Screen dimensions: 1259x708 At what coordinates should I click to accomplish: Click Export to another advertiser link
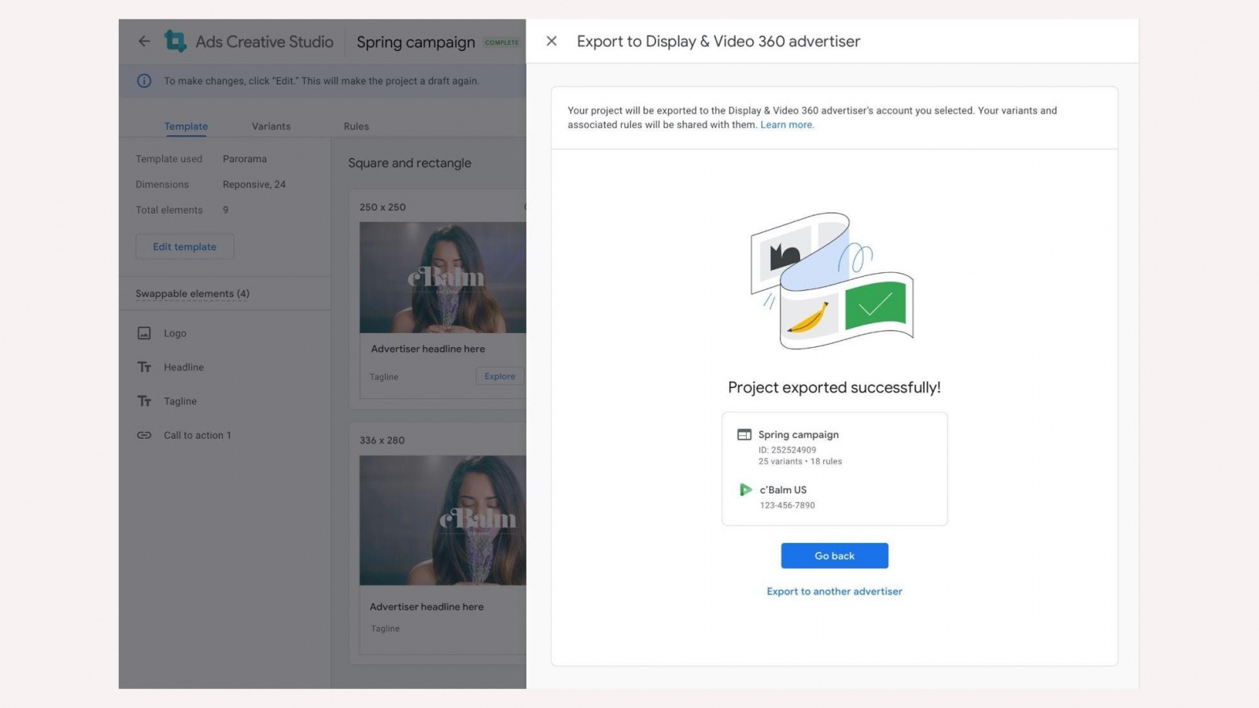click(x=834, y=592)
